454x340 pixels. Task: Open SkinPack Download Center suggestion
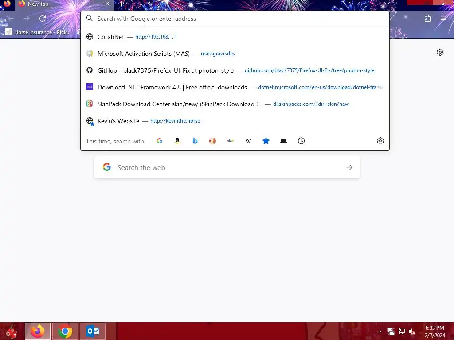point(235,104)
